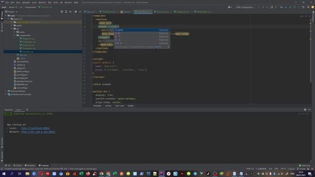
Task: Open the View menu
Action: (18, 2)
